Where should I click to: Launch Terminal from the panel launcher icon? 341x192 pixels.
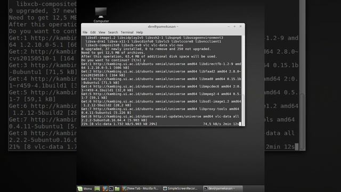(x=111, y=188)
